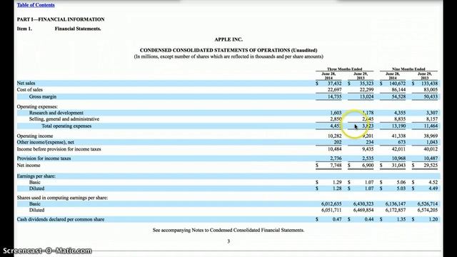Click cost of sales value 86,144

point(398,90)
